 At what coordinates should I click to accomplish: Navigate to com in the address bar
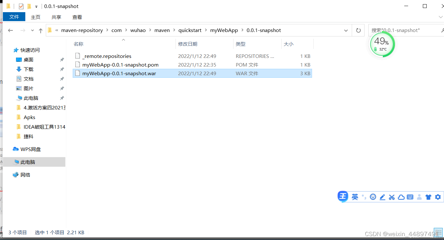pos(117,30)
